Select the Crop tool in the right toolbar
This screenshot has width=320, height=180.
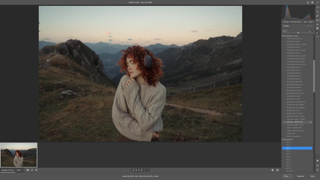pos(318,11)
